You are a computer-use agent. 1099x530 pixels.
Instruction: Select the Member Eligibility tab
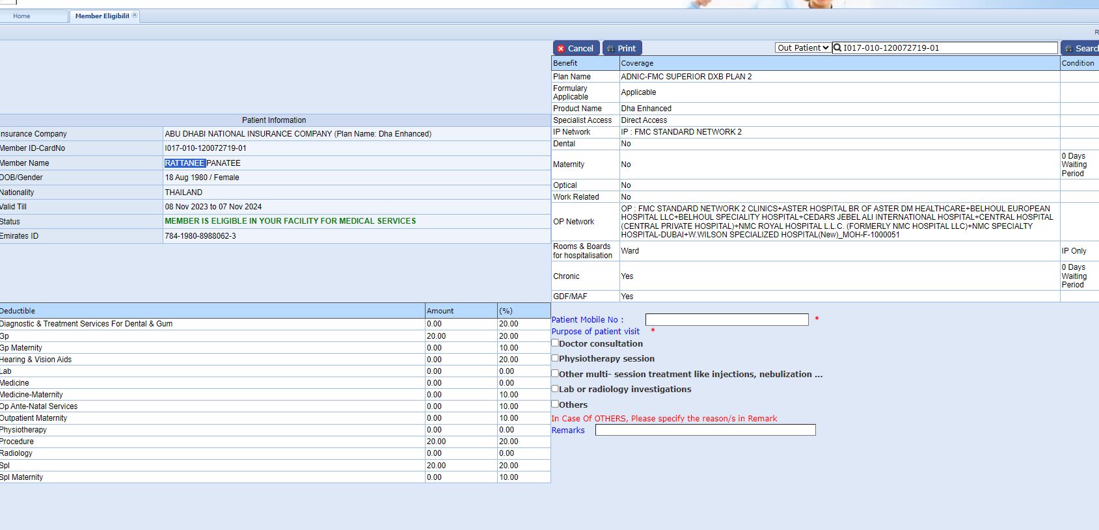[x=102, y=16]
